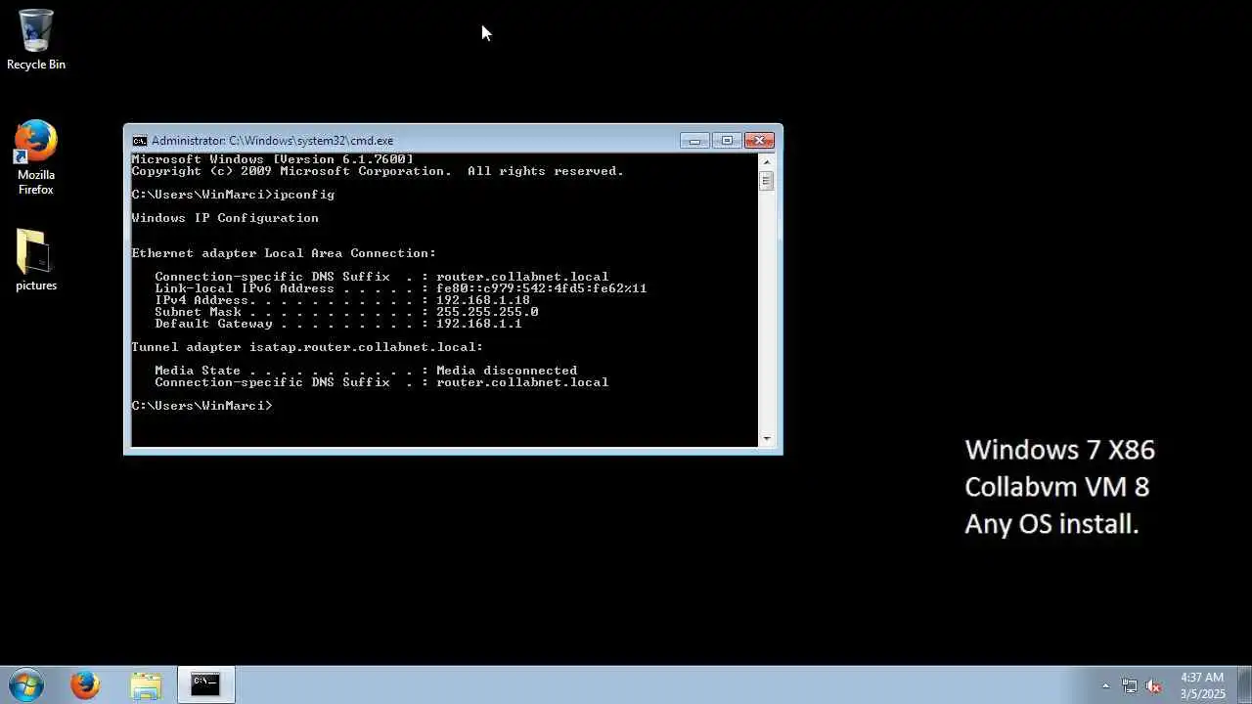Click the scrollbar down arrow in cmd
This screenshot has width=1252, height=704.
coord(767,439)
